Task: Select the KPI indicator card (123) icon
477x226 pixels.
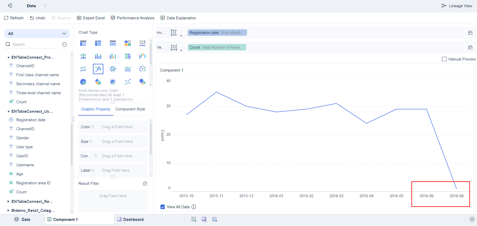Action: tap(142, 43)
